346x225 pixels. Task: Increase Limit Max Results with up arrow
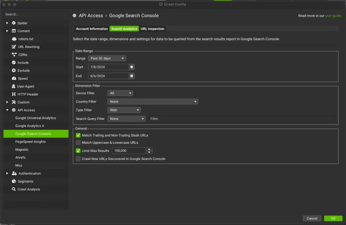(x=149, y=149)
